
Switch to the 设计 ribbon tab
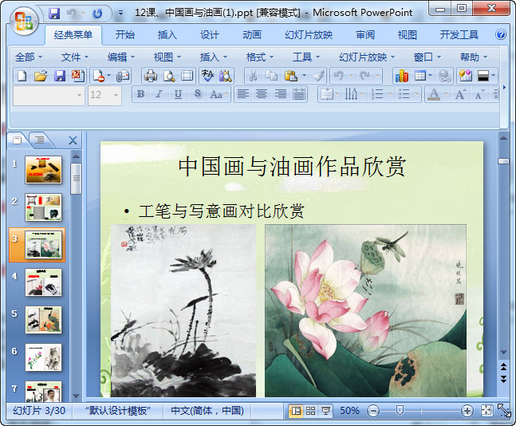tap(210, 34)
